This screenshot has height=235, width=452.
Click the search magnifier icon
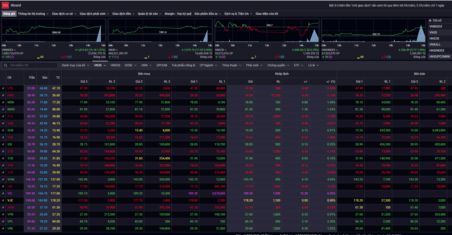click(x=6, y=65)
